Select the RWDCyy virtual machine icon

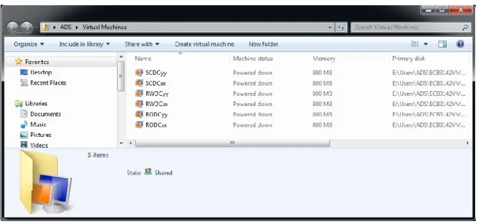tap(139, 93)
